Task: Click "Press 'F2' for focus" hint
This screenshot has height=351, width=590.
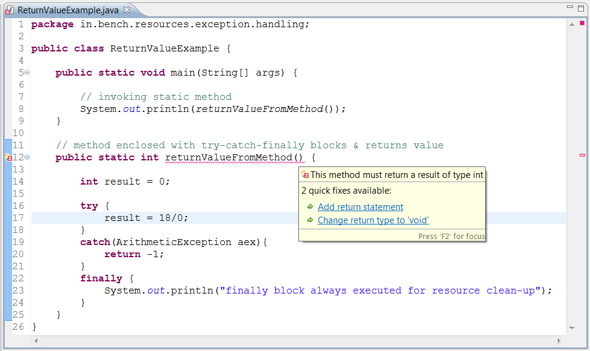Action: tap(452, 236)
